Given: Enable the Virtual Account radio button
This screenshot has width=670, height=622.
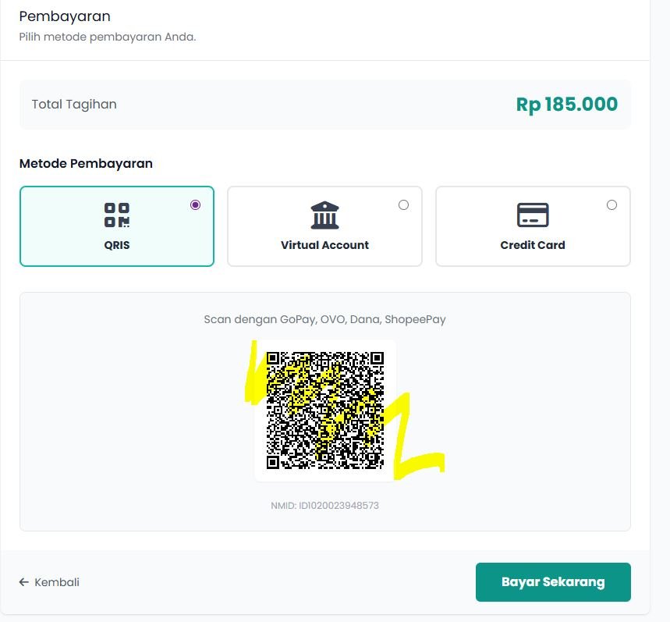Looking at the screenshot, I should pyautogui.click(x=403, y=204).
